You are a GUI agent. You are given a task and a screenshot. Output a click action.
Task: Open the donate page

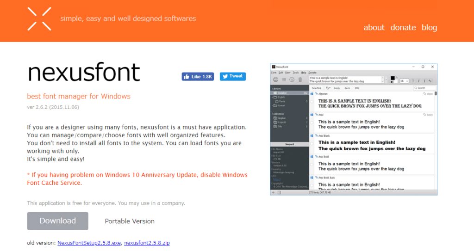tap(403, 27)
